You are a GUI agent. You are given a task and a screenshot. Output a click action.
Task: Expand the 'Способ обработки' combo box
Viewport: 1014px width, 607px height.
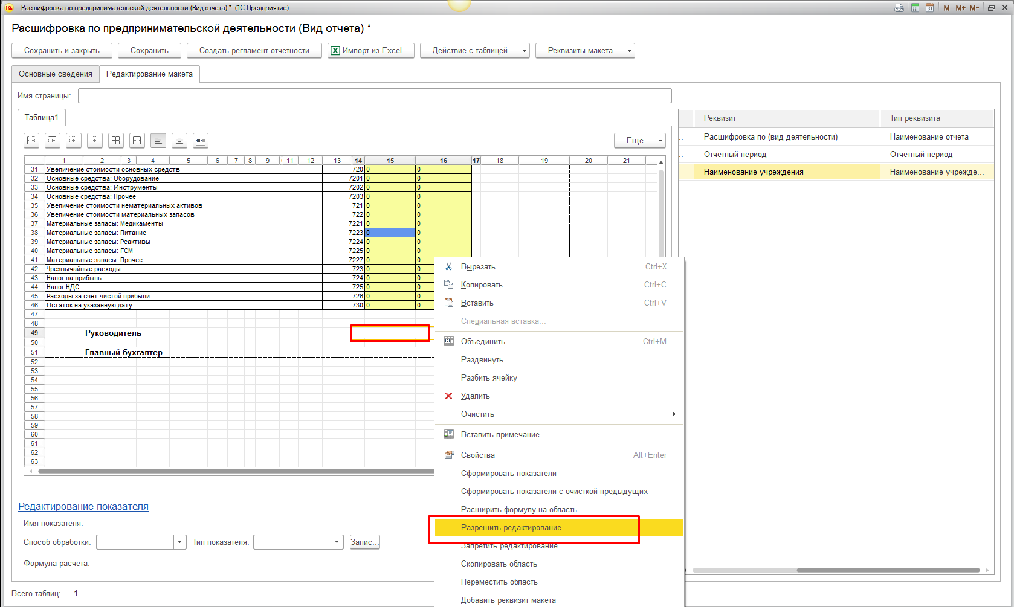click(x=179, y=542)
